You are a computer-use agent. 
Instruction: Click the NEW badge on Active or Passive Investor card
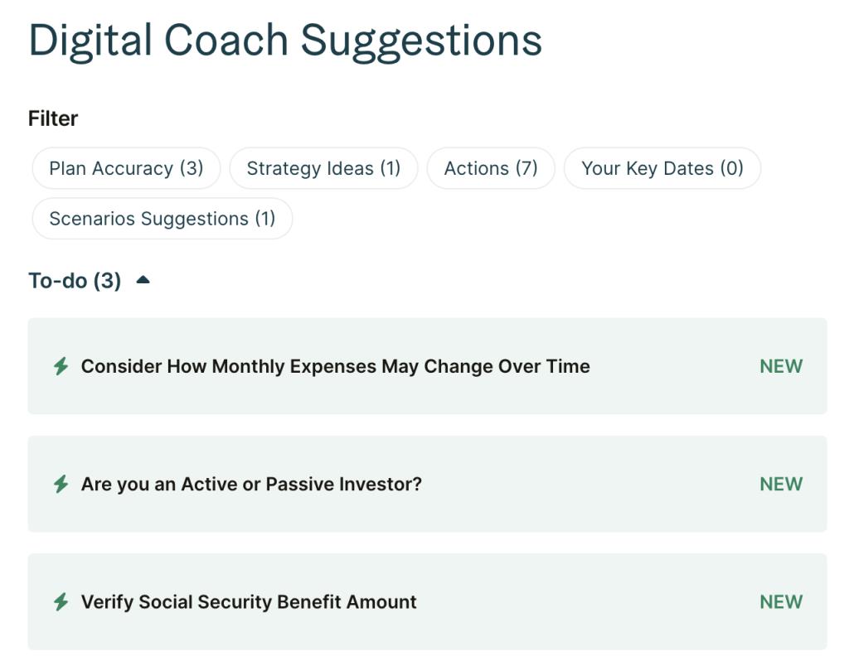pyautogui.click(x=781, y=484)
